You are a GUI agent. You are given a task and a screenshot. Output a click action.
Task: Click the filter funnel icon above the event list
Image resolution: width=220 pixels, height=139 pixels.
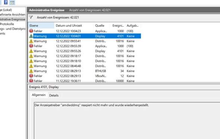click(31, 17)
